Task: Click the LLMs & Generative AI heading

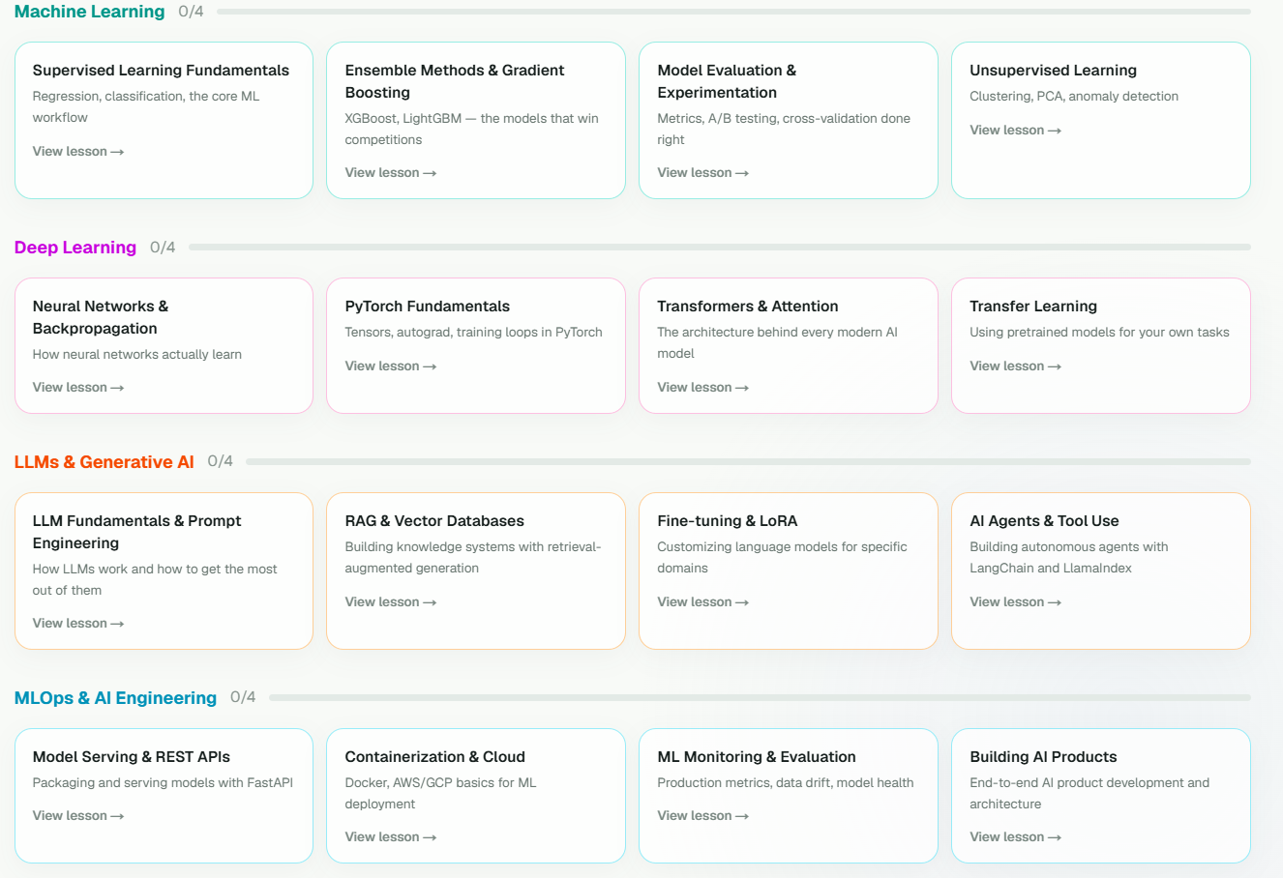Action: tap(104, 462)
